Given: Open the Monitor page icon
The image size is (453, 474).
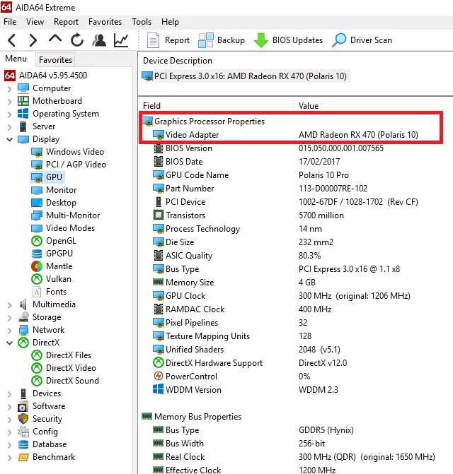Looking at the screenshot, I should [x=37, y=190].
